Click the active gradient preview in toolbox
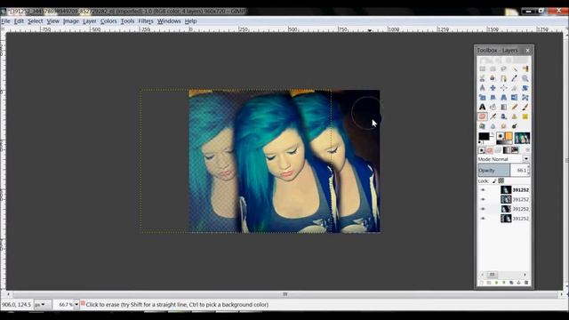 (504, 142)
